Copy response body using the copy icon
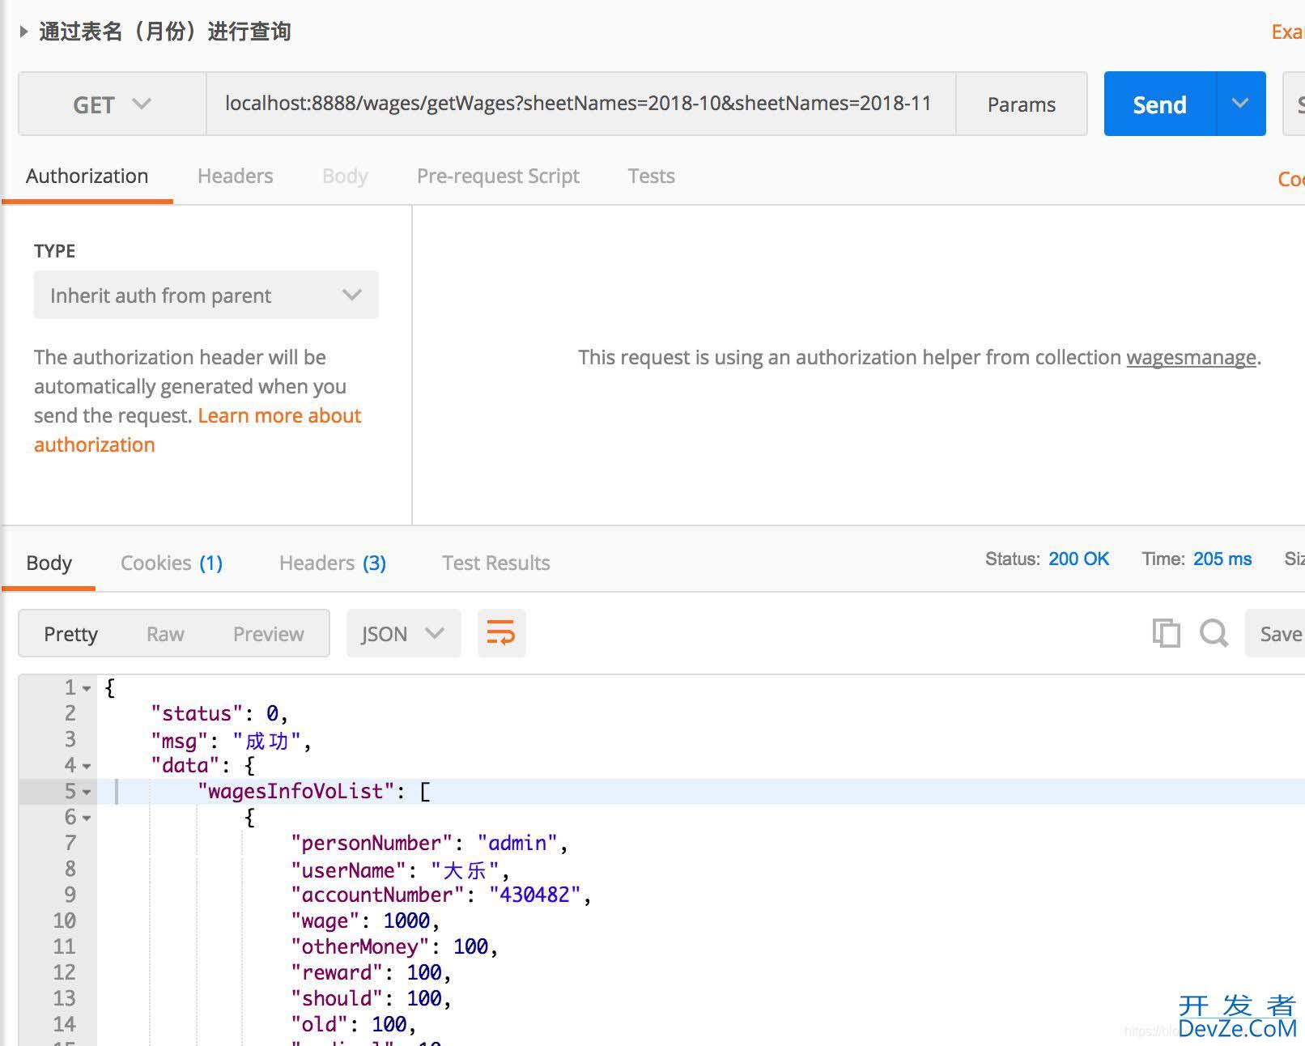This screenshot has width=1305, height=1046. coord(1166,633)
